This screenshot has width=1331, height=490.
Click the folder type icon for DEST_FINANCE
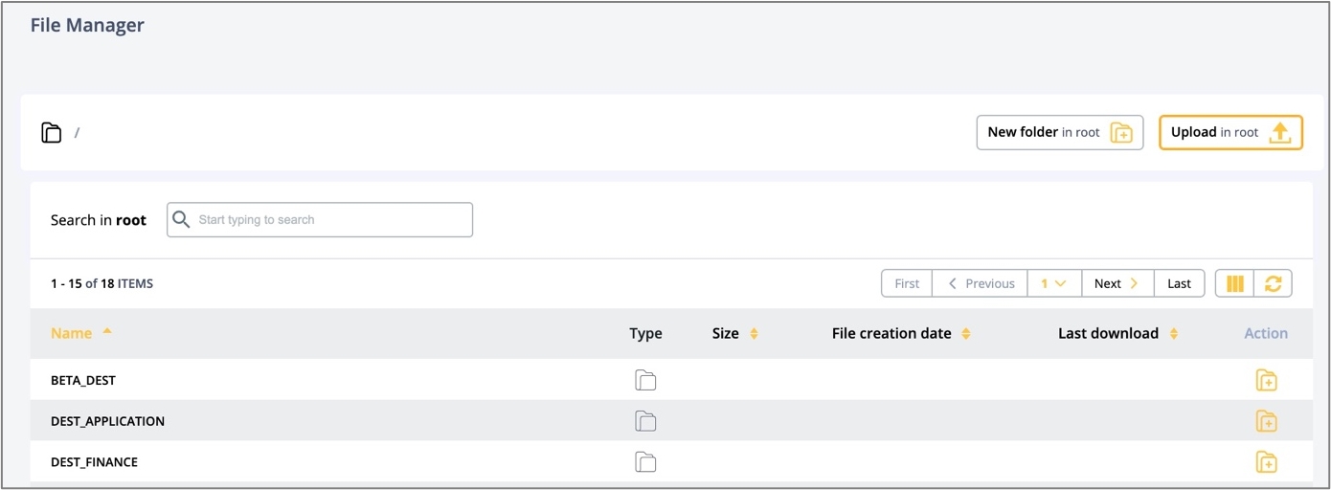click(x=645, y=462)
